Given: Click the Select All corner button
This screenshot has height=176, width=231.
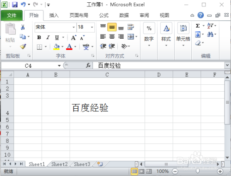Looking at the screenshot, I should pos(7,75).
